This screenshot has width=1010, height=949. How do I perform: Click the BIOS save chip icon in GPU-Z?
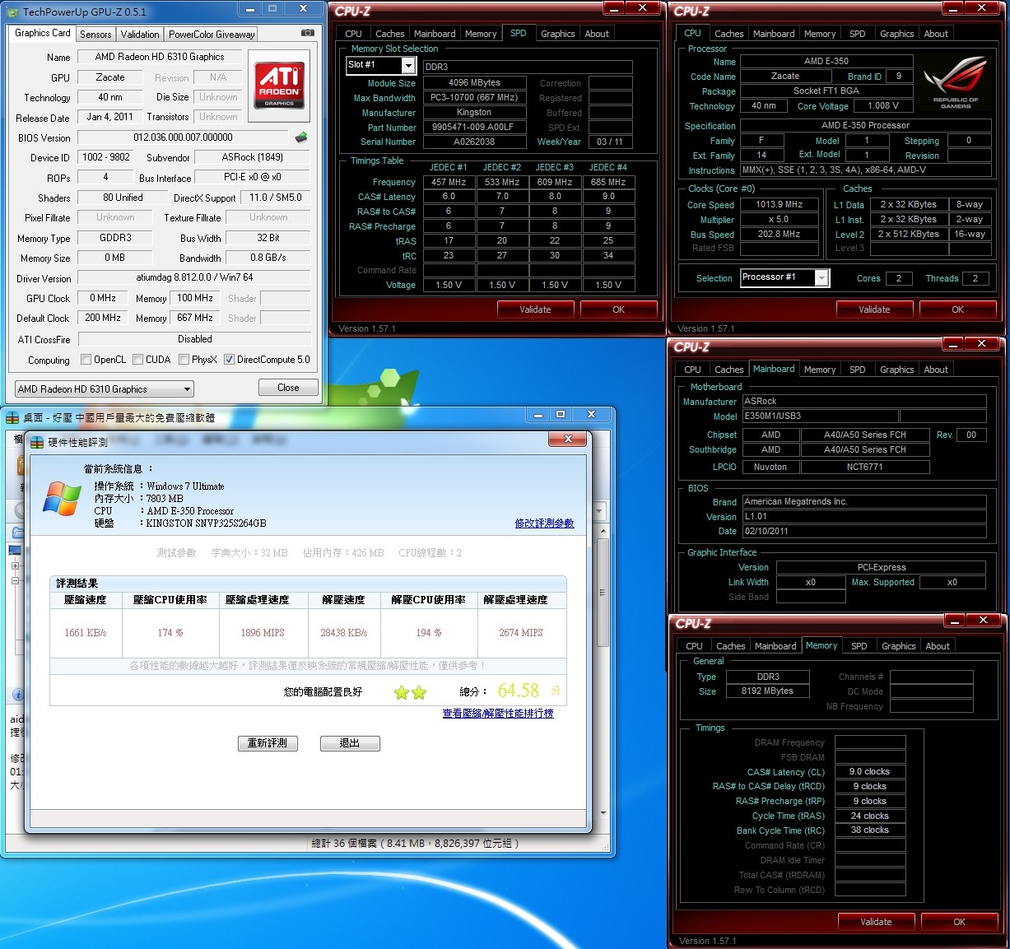[x=301, y=137]
